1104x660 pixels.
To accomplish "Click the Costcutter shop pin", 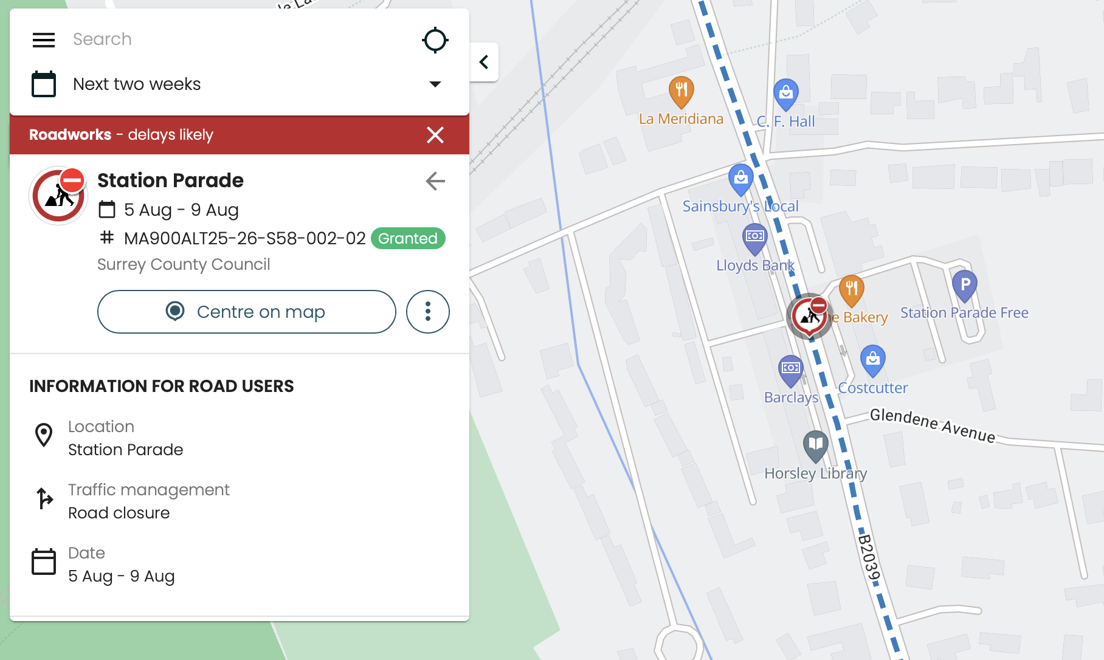I will click(873, 361).
